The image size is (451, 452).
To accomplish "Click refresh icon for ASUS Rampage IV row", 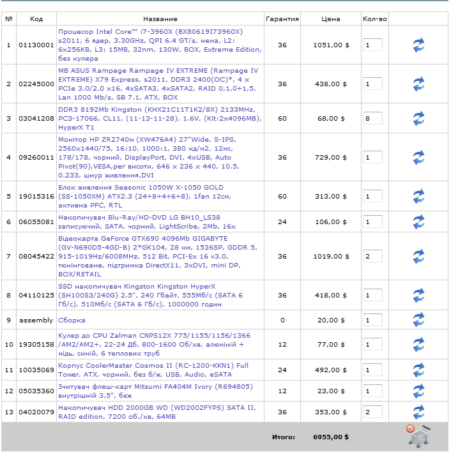I will click(418, 84).
